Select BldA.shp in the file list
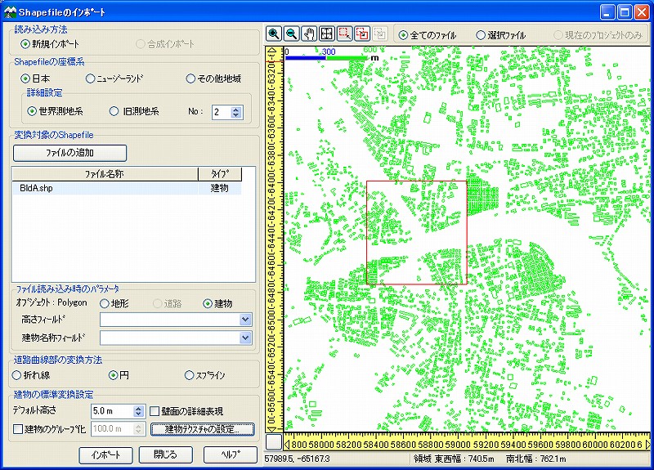This screenshot has height=470, width=654. [x=37, y=188]
